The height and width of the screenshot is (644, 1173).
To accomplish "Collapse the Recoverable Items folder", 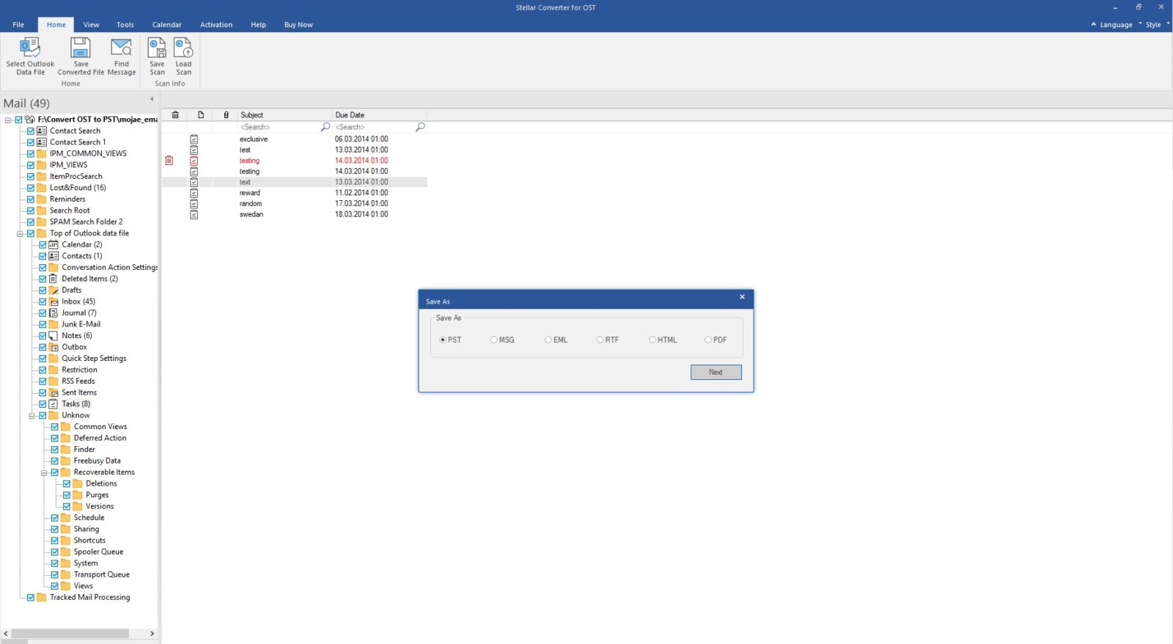I will click(44, 473).
